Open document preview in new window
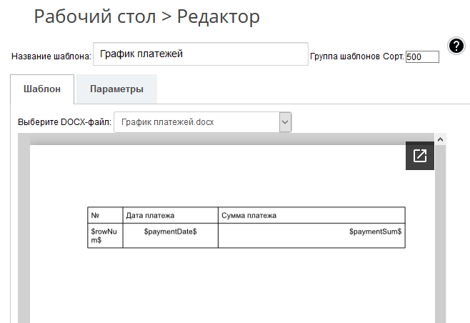This screenshot has height=323, width=470. tap(420, 156)
